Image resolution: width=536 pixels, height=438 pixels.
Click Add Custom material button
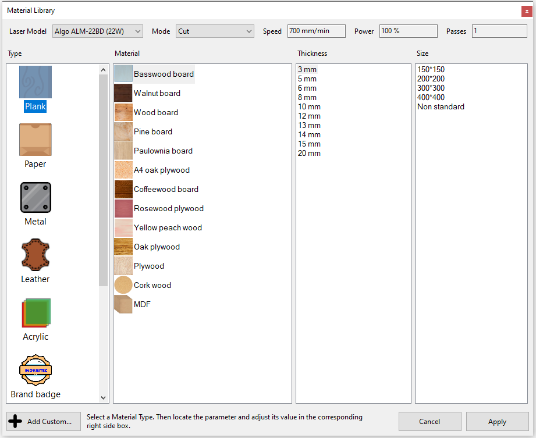pyautogui.click(x=44, y=422)
